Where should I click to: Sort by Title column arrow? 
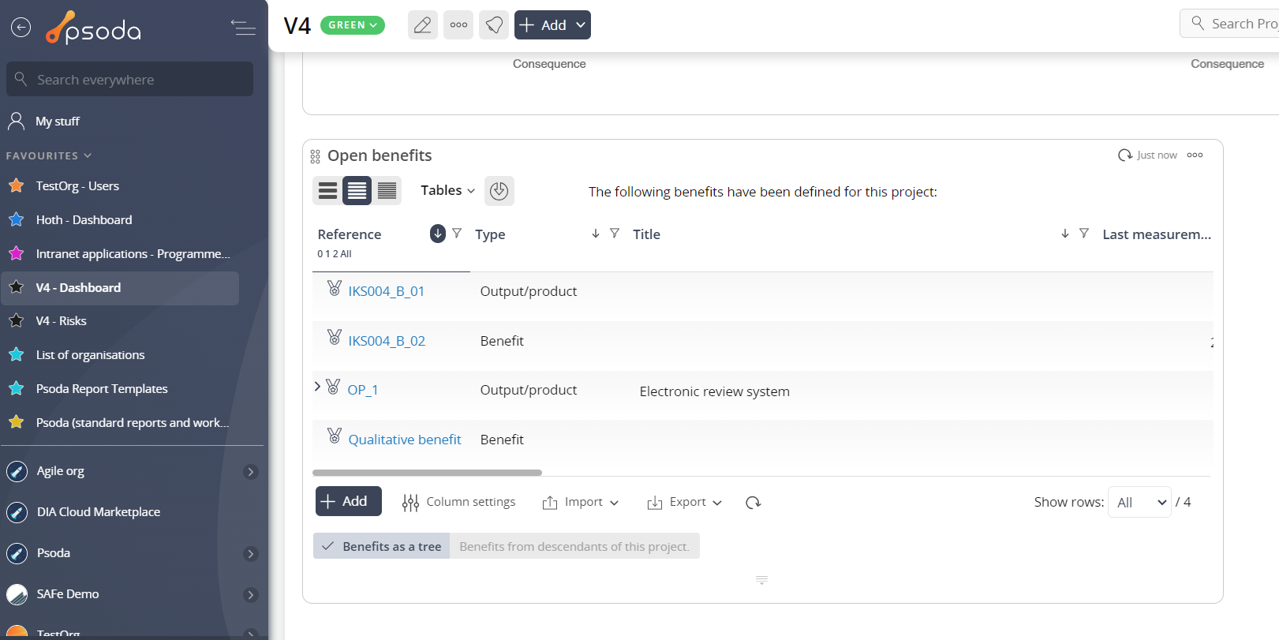1065,234
